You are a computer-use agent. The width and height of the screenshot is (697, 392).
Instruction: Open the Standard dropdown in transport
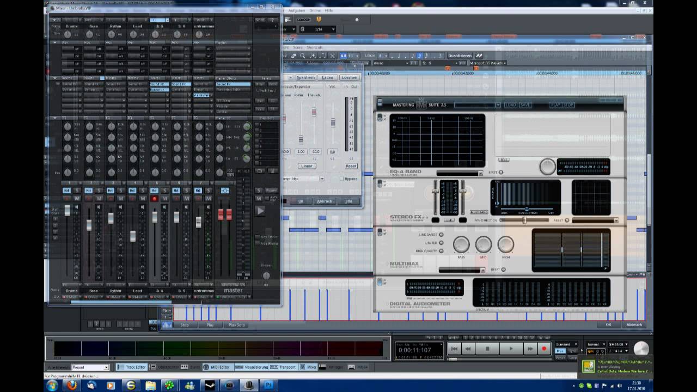[x=566, y=344]
